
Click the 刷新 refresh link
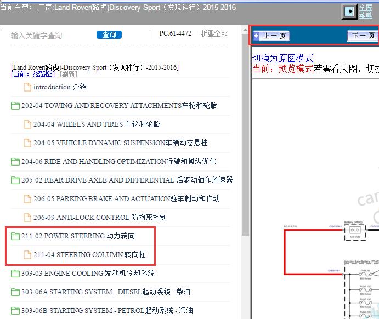(x=69, y=74)
